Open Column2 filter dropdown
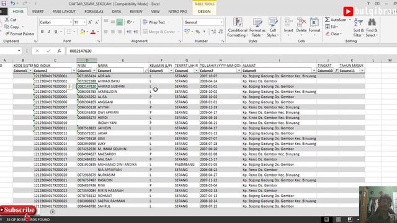The height and width of the screenshot is (223, 397). 74,71
